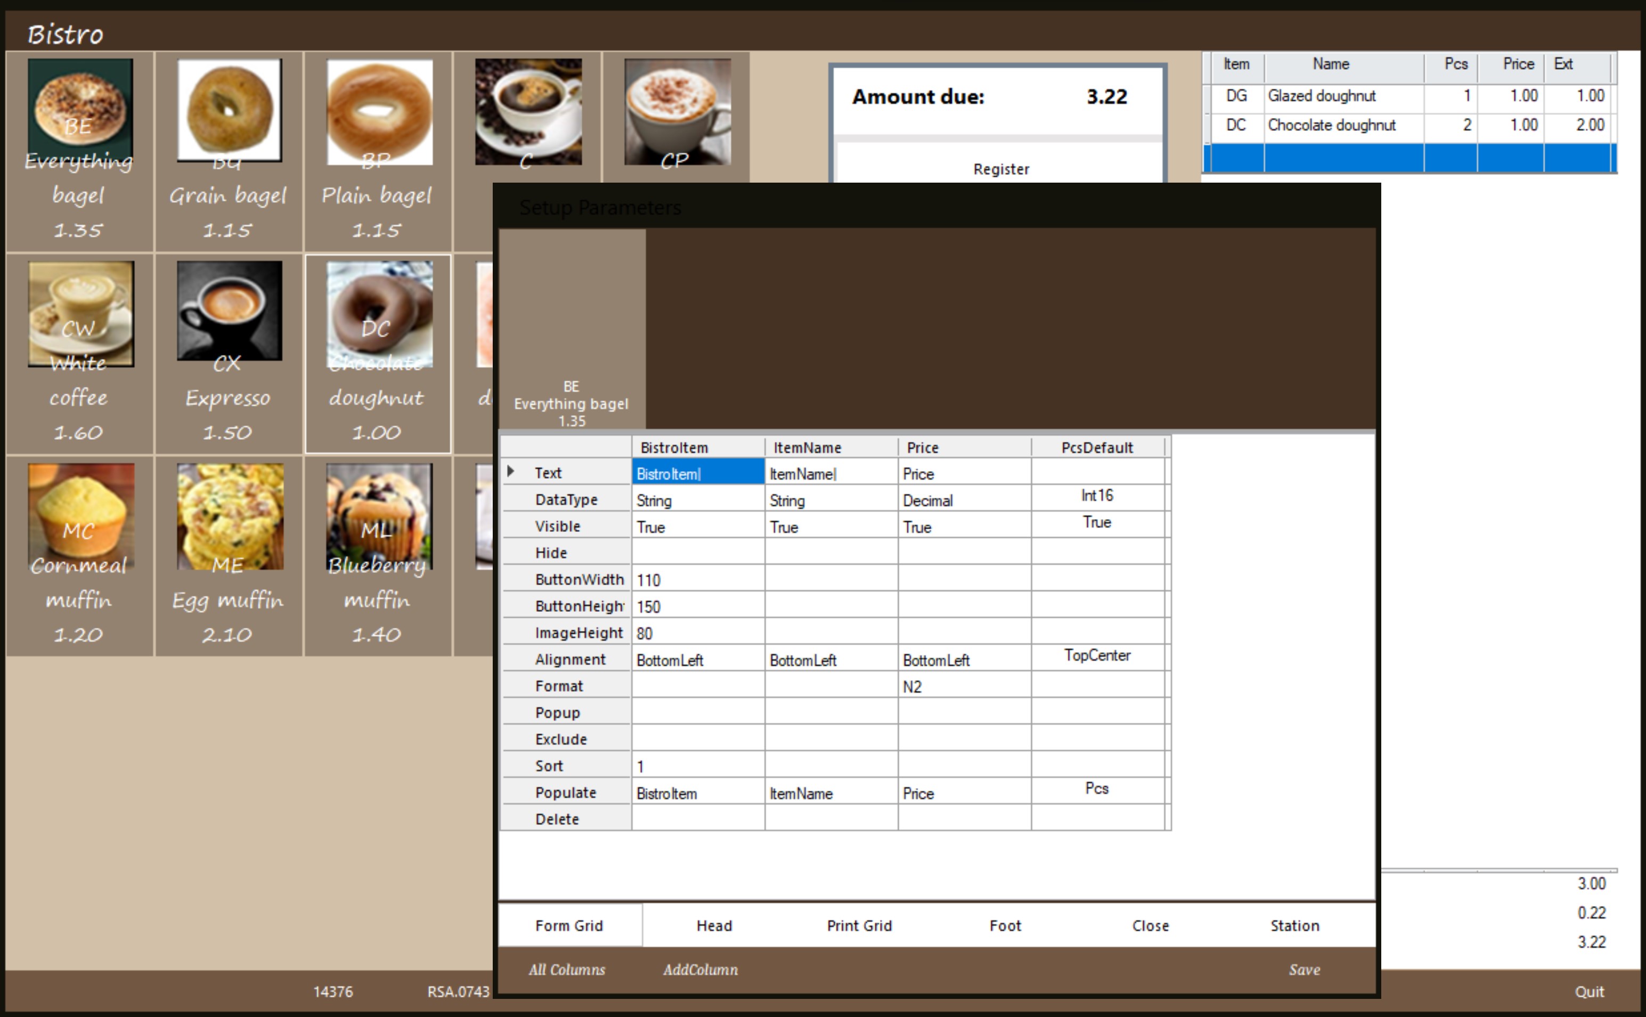Open the Station tab in setup
Screen dimensions: 1646x1017
tap(1294, 925)
